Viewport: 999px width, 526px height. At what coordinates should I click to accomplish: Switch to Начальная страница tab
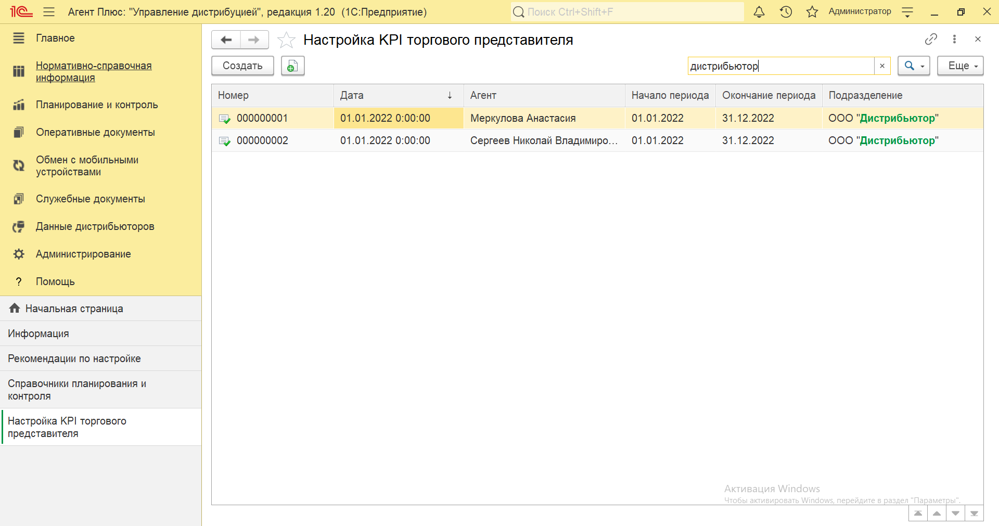(x=100, y=309)
